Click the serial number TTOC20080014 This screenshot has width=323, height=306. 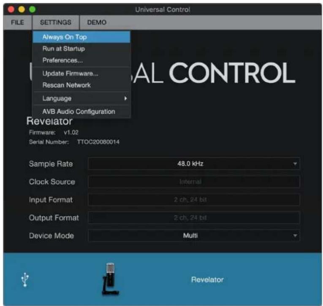(98, 142)
